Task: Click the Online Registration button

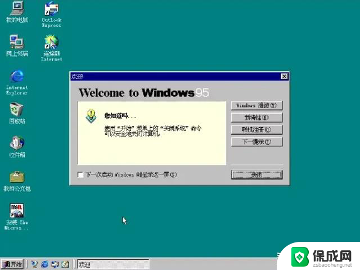Action: point(256,130)
